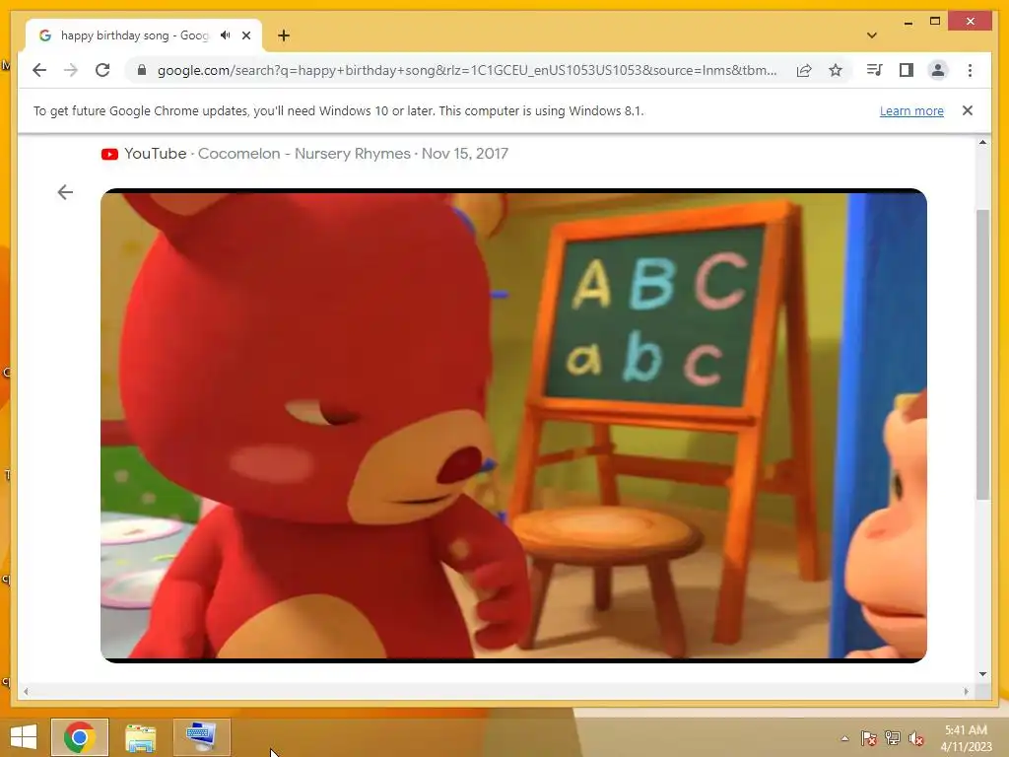Dismiss the Chrome update notification bar
The image size is (1009, 757).
[x=968, y=110]
